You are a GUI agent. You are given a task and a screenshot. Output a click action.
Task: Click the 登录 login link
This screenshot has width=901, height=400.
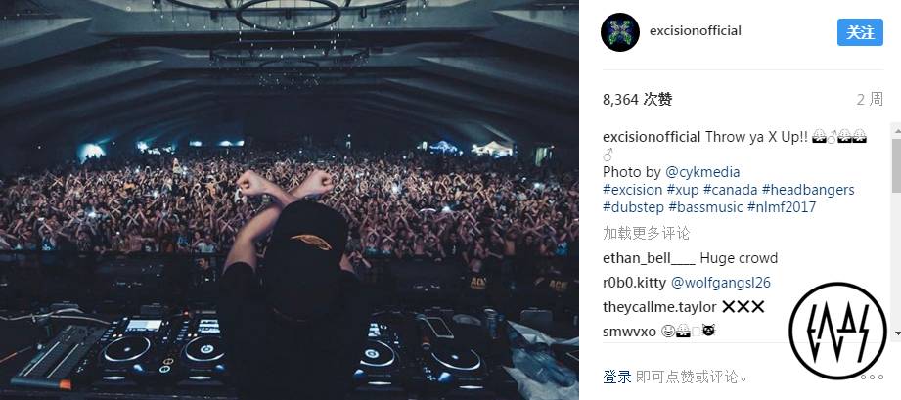pyautogui.click(x=617, y=377)
